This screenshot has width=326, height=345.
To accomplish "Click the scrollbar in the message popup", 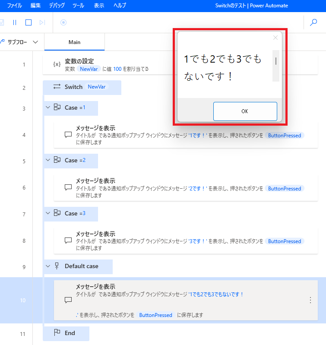I will 276,65.
